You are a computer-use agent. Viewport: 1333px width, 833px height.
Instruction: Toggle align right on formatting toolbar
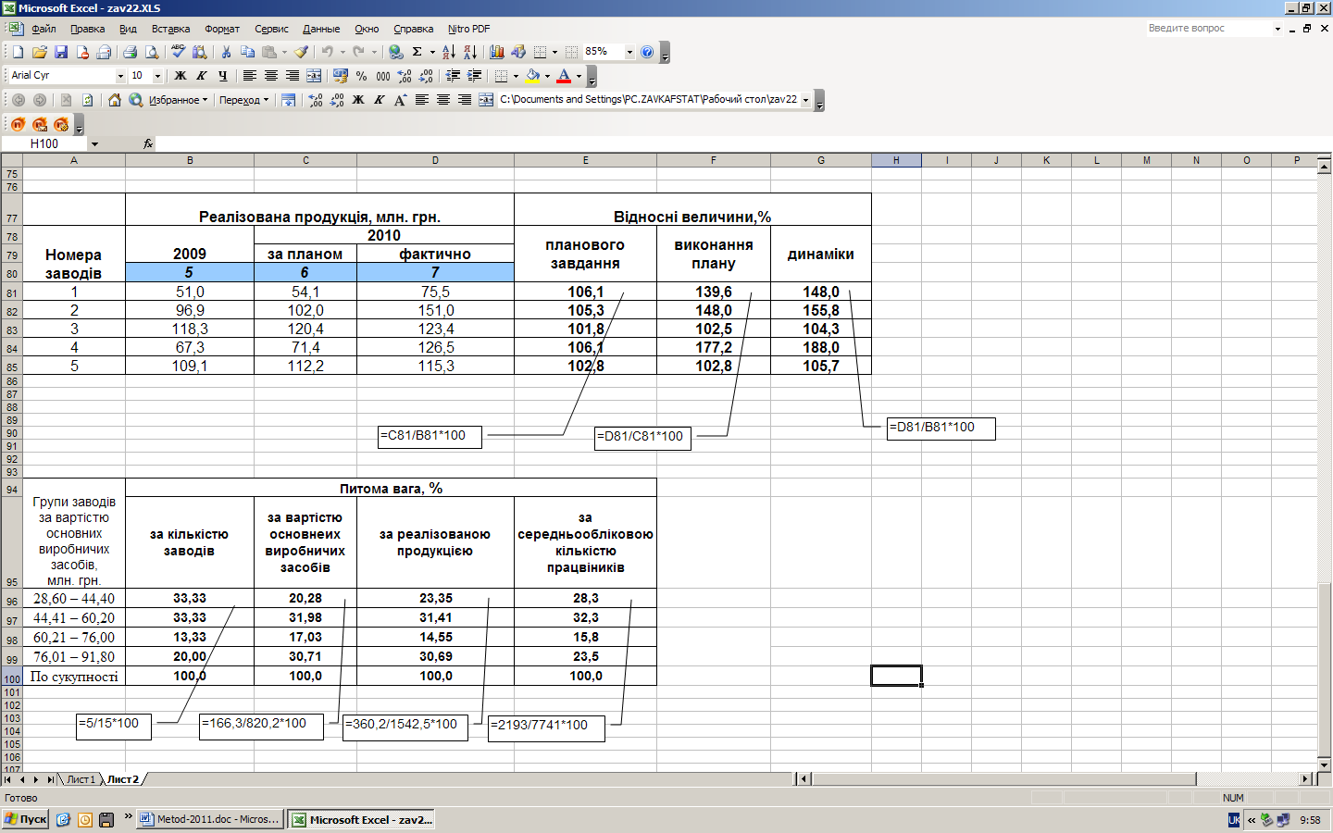pyautogui.click(x=292, y=76)
